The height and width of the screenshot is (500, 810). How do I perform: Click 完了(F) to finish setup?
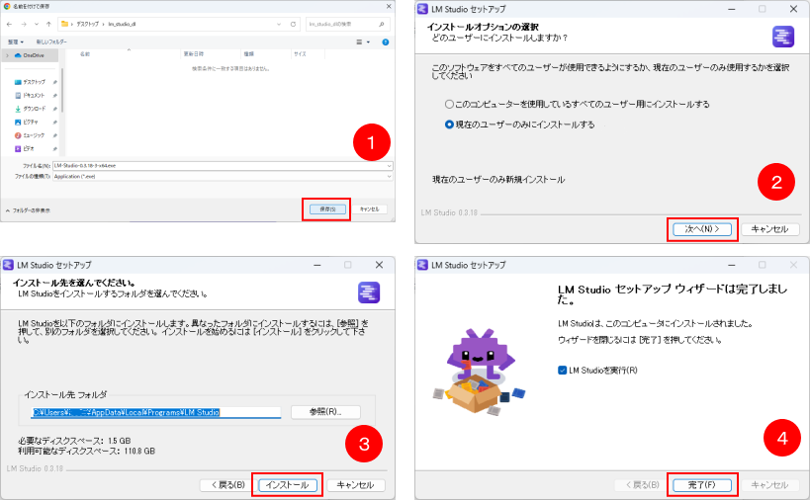point(702,485)
